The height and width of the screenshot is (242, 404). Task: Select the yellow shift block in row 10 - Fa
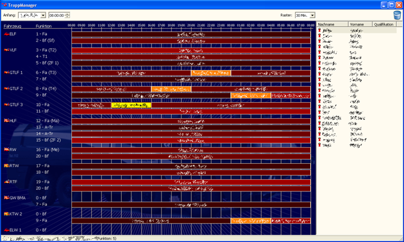pos(131,105)
